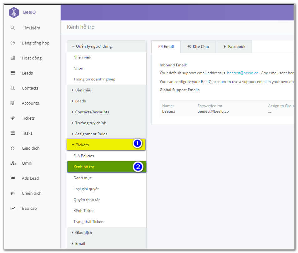Viewport: 298px width, 253px height.
Task: Open Trạng thái Tickets item
Action: 107,222
